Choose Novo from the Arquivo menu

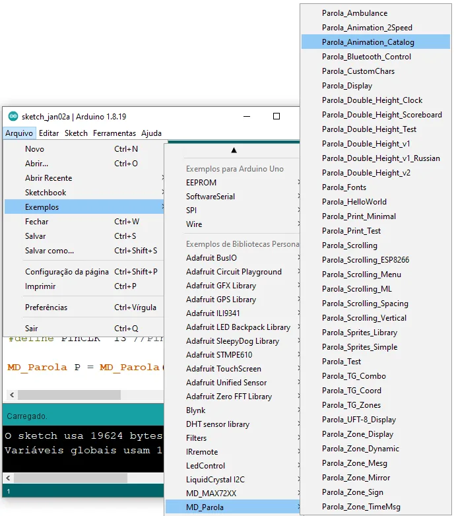coord(84,149)
